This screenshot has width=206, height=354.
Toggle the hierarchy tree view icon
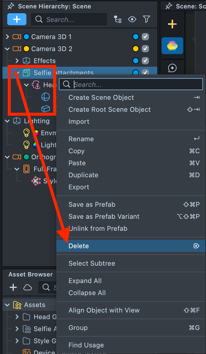pos(118,20)
